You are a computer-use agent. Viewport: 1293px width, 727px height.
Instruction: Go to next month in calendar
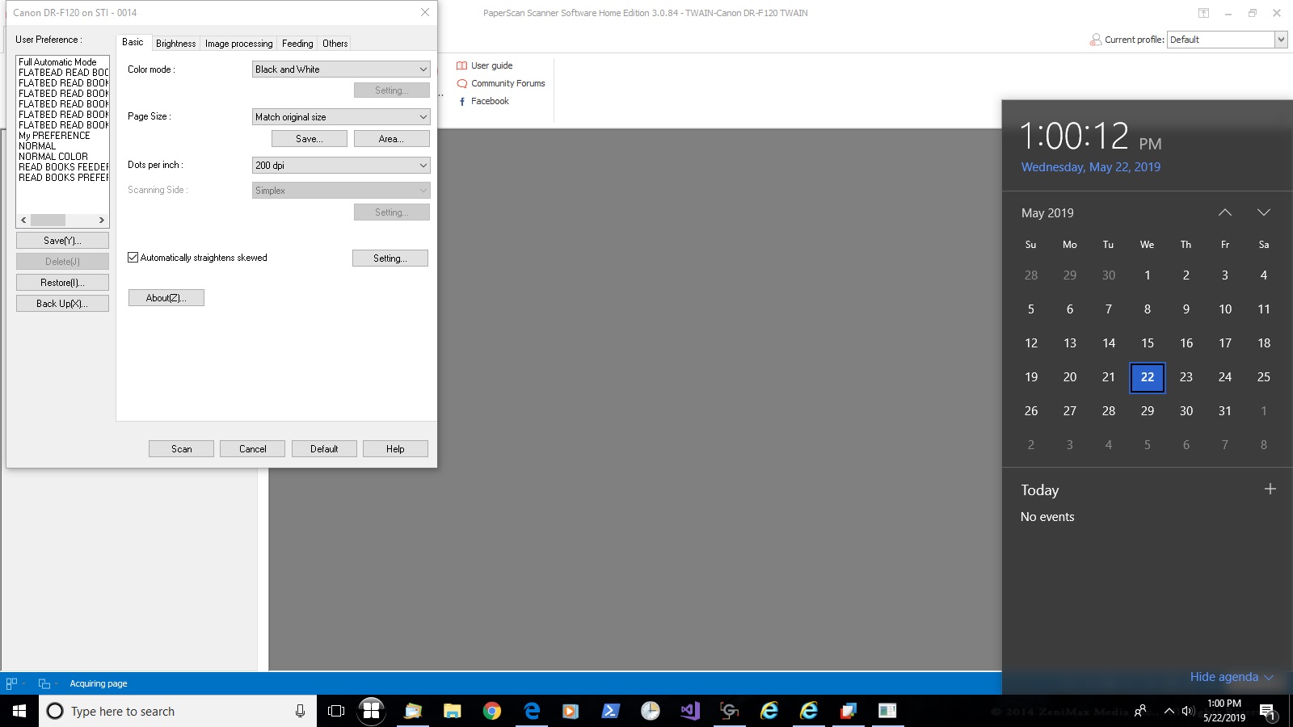click(x=1264, y=212)
